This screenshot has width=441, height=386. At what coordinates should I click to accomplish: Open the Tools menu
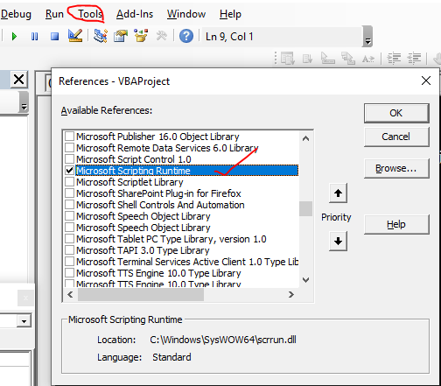point(90,14)
